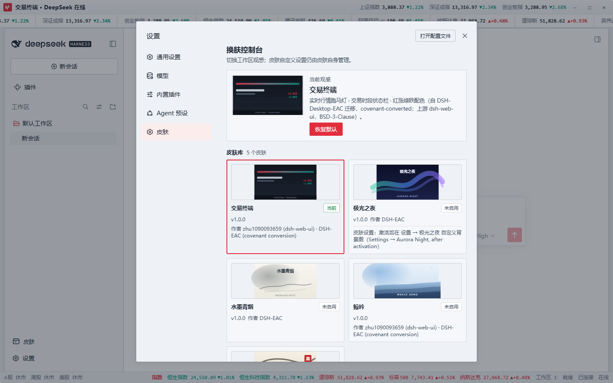Click the 道琼斯 ticker in the top strip
The height and width of the screenshot is (383, 613).
(x=554, y=20)
